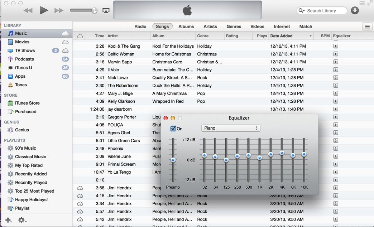374x227 pixels.
Task: Click the Date Added column sort arrow
Action: [310, 36]
